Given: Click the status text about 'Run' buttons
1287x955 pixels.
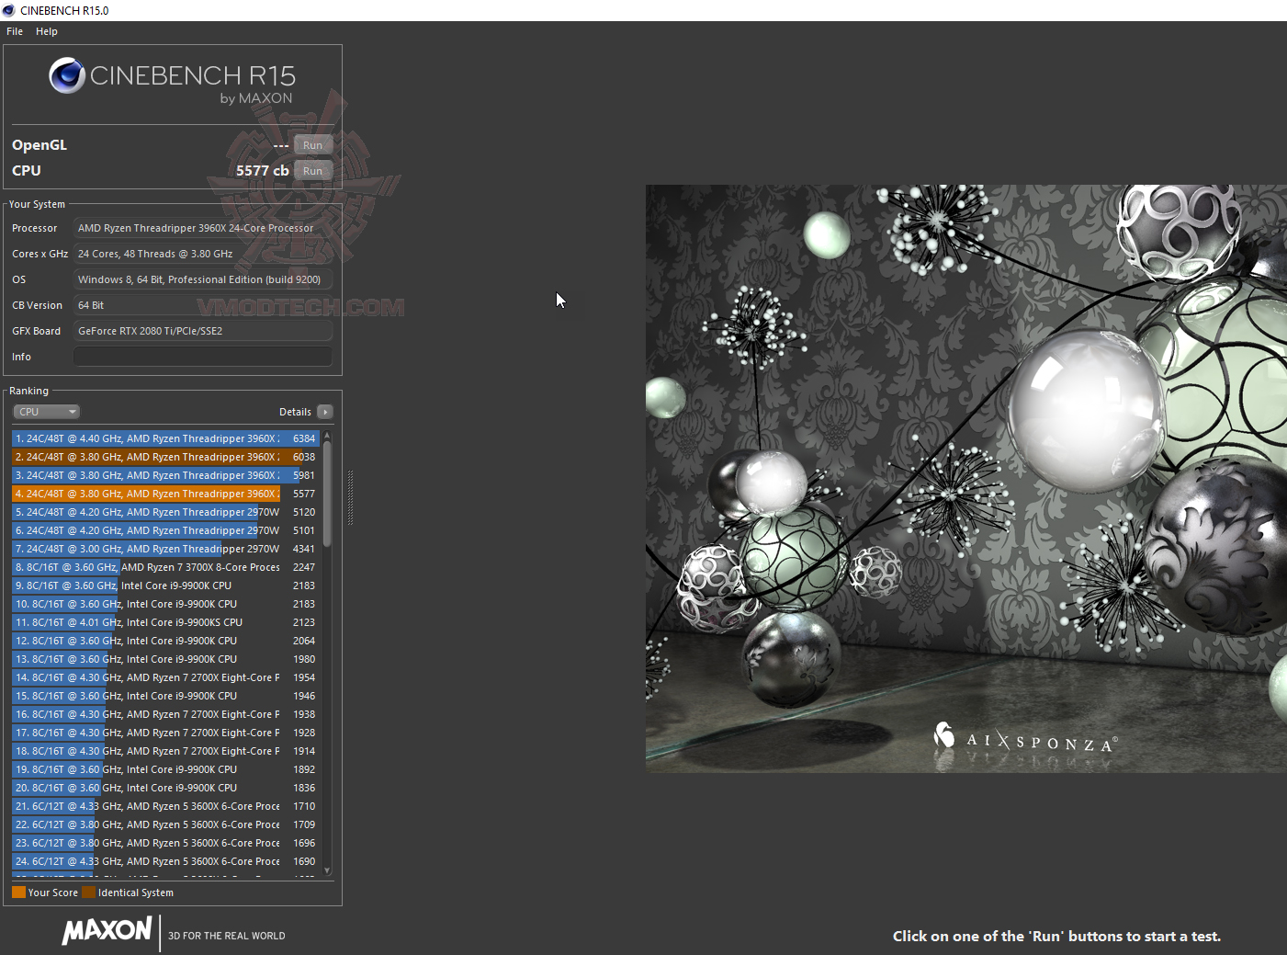Looking at the screenshot, I should (1056, 936).
